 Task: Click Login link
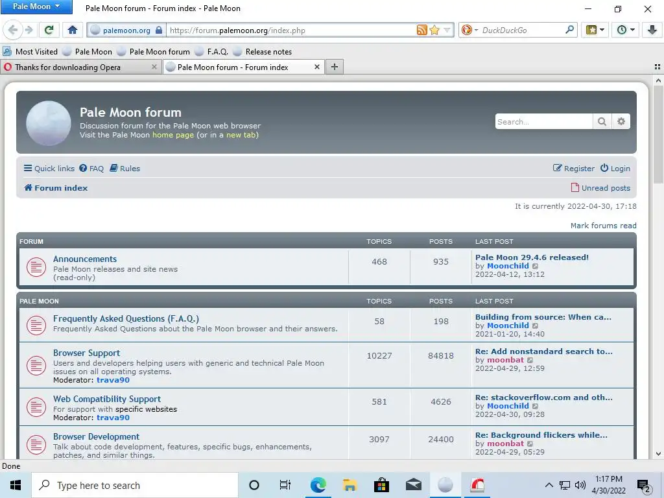tap(615, 168)
